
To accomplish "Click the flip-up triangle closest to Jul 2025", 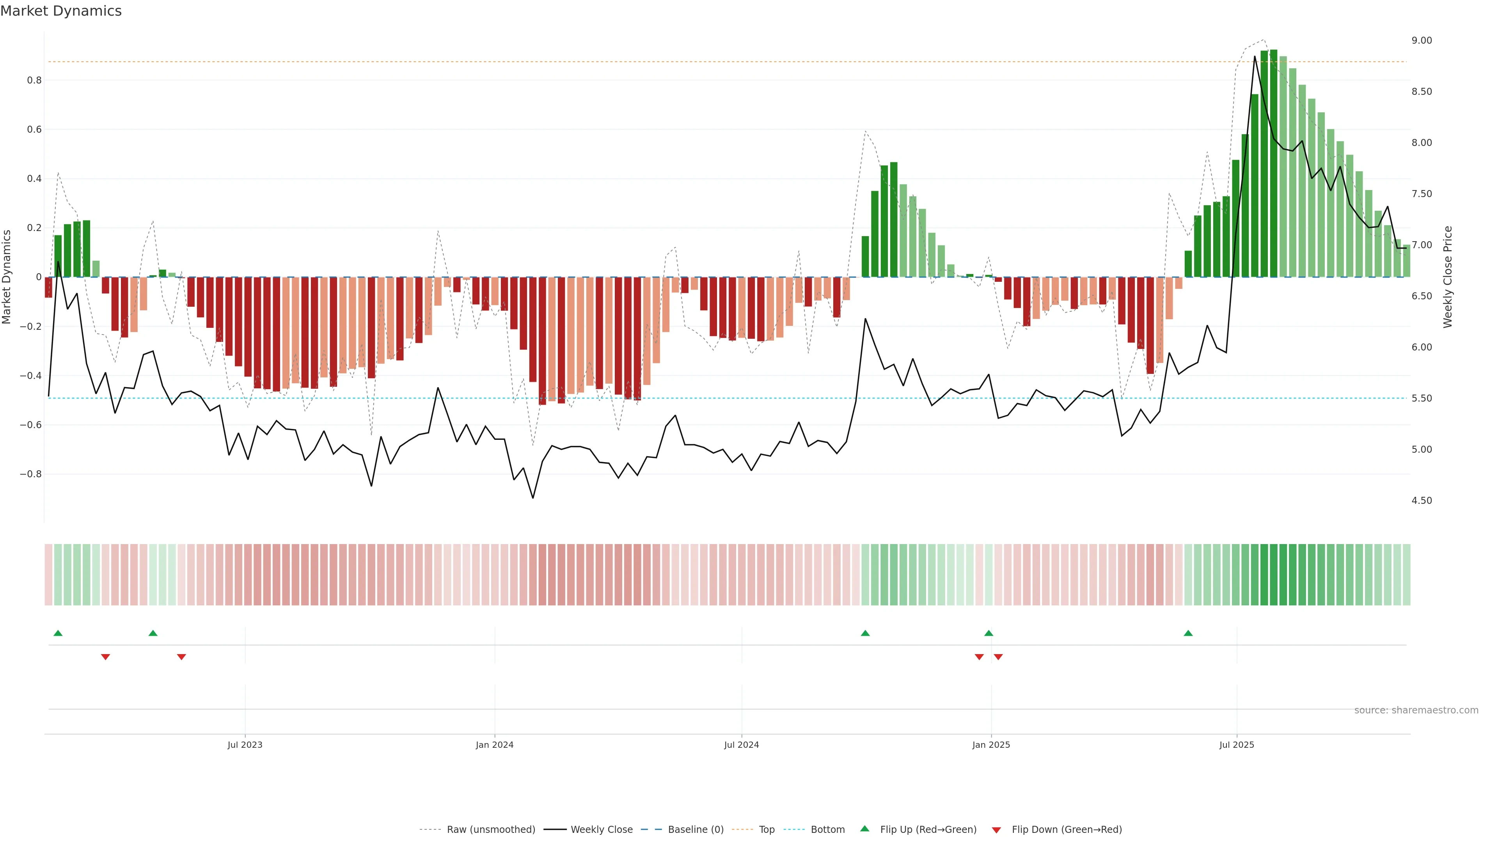I will click(1188, 633).
